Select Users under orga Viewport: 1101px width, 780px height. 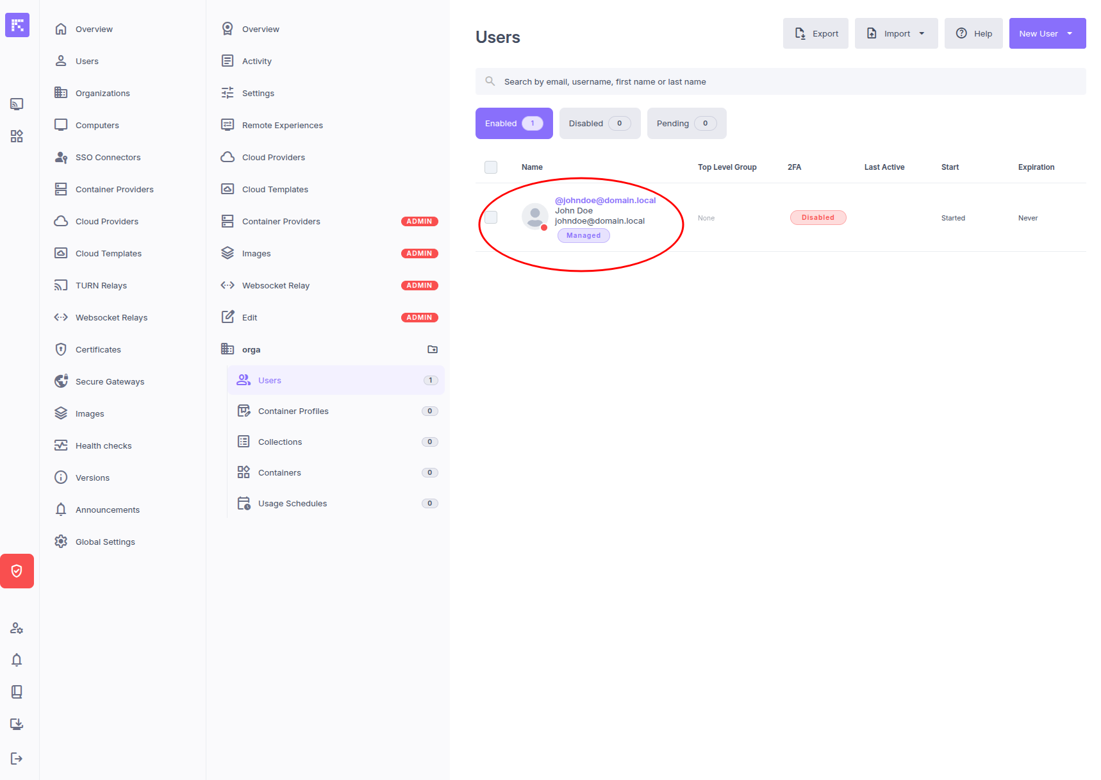[336, 380]
